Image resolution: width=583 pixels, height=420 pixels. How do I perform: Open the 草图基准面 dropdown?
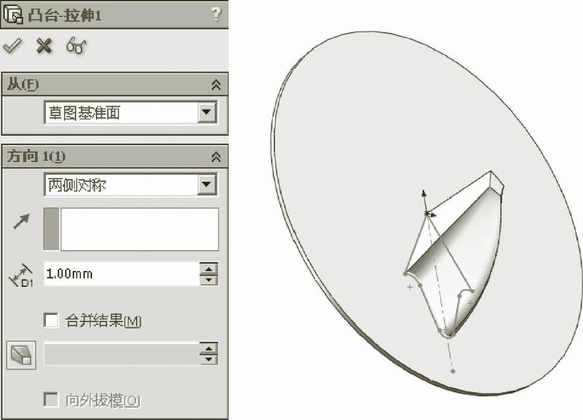(207, 112)
